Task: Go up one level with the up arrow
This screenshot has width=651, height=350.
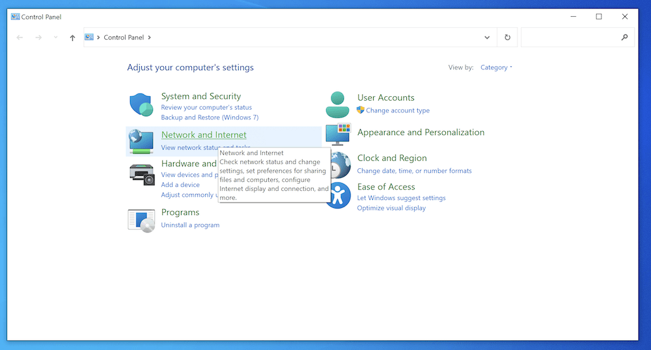Action: click(73, 38)
